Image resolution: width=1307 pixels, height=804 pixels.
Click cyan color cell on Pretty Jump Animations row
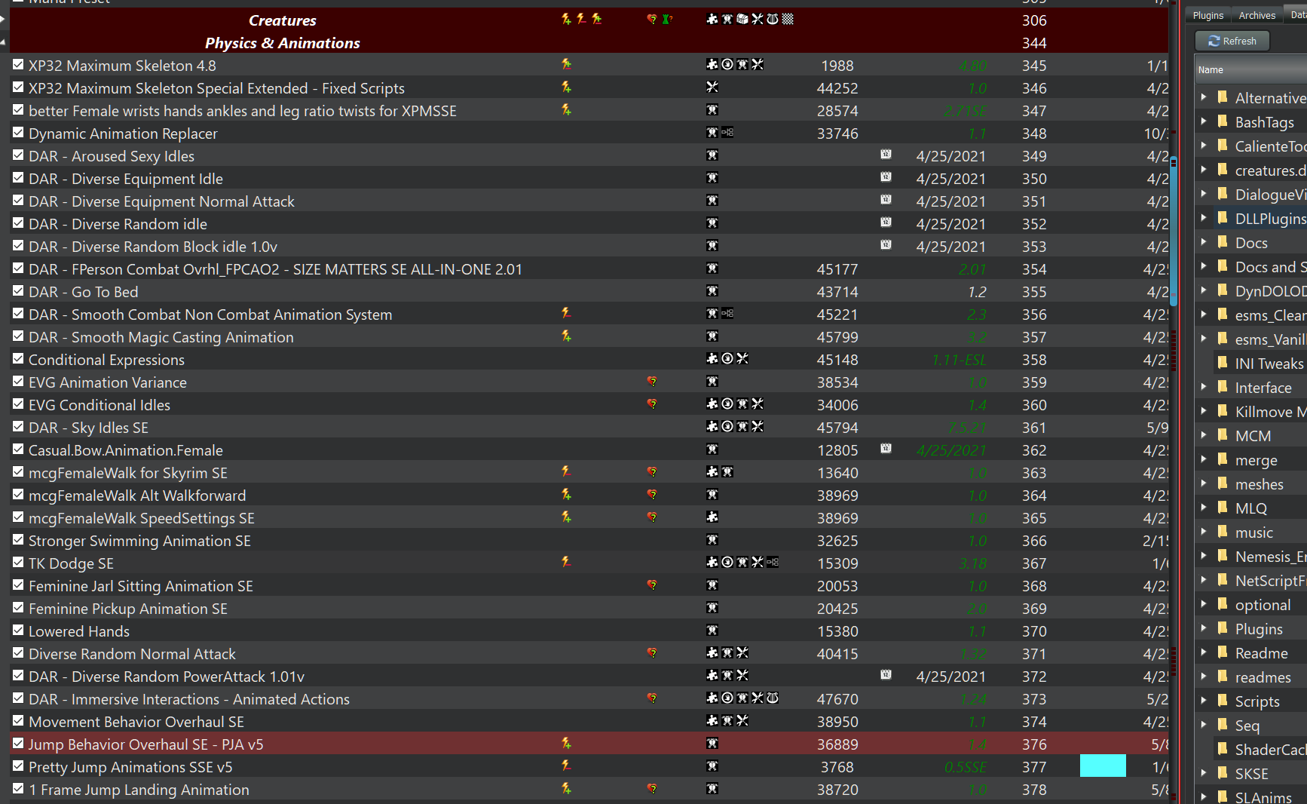[x=1103, y=766]
